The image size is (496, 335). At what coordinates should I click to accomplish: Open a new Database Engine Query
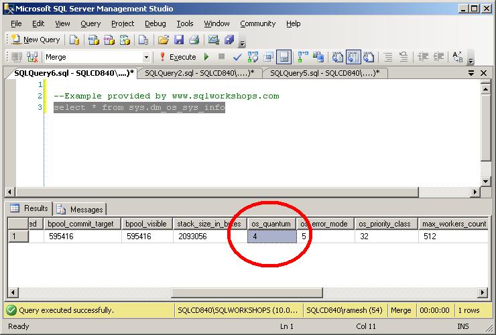pyautogui.click(x=74, y=40)
